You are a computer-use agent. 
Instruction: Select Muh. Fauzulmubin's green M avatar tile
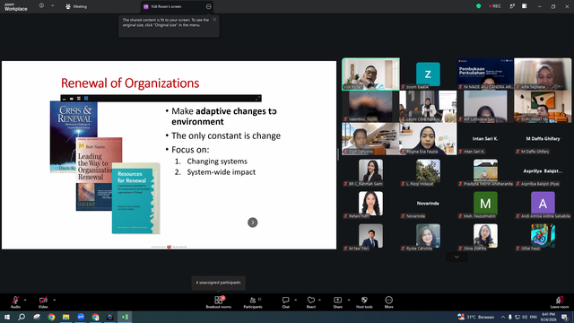point(485,204)
